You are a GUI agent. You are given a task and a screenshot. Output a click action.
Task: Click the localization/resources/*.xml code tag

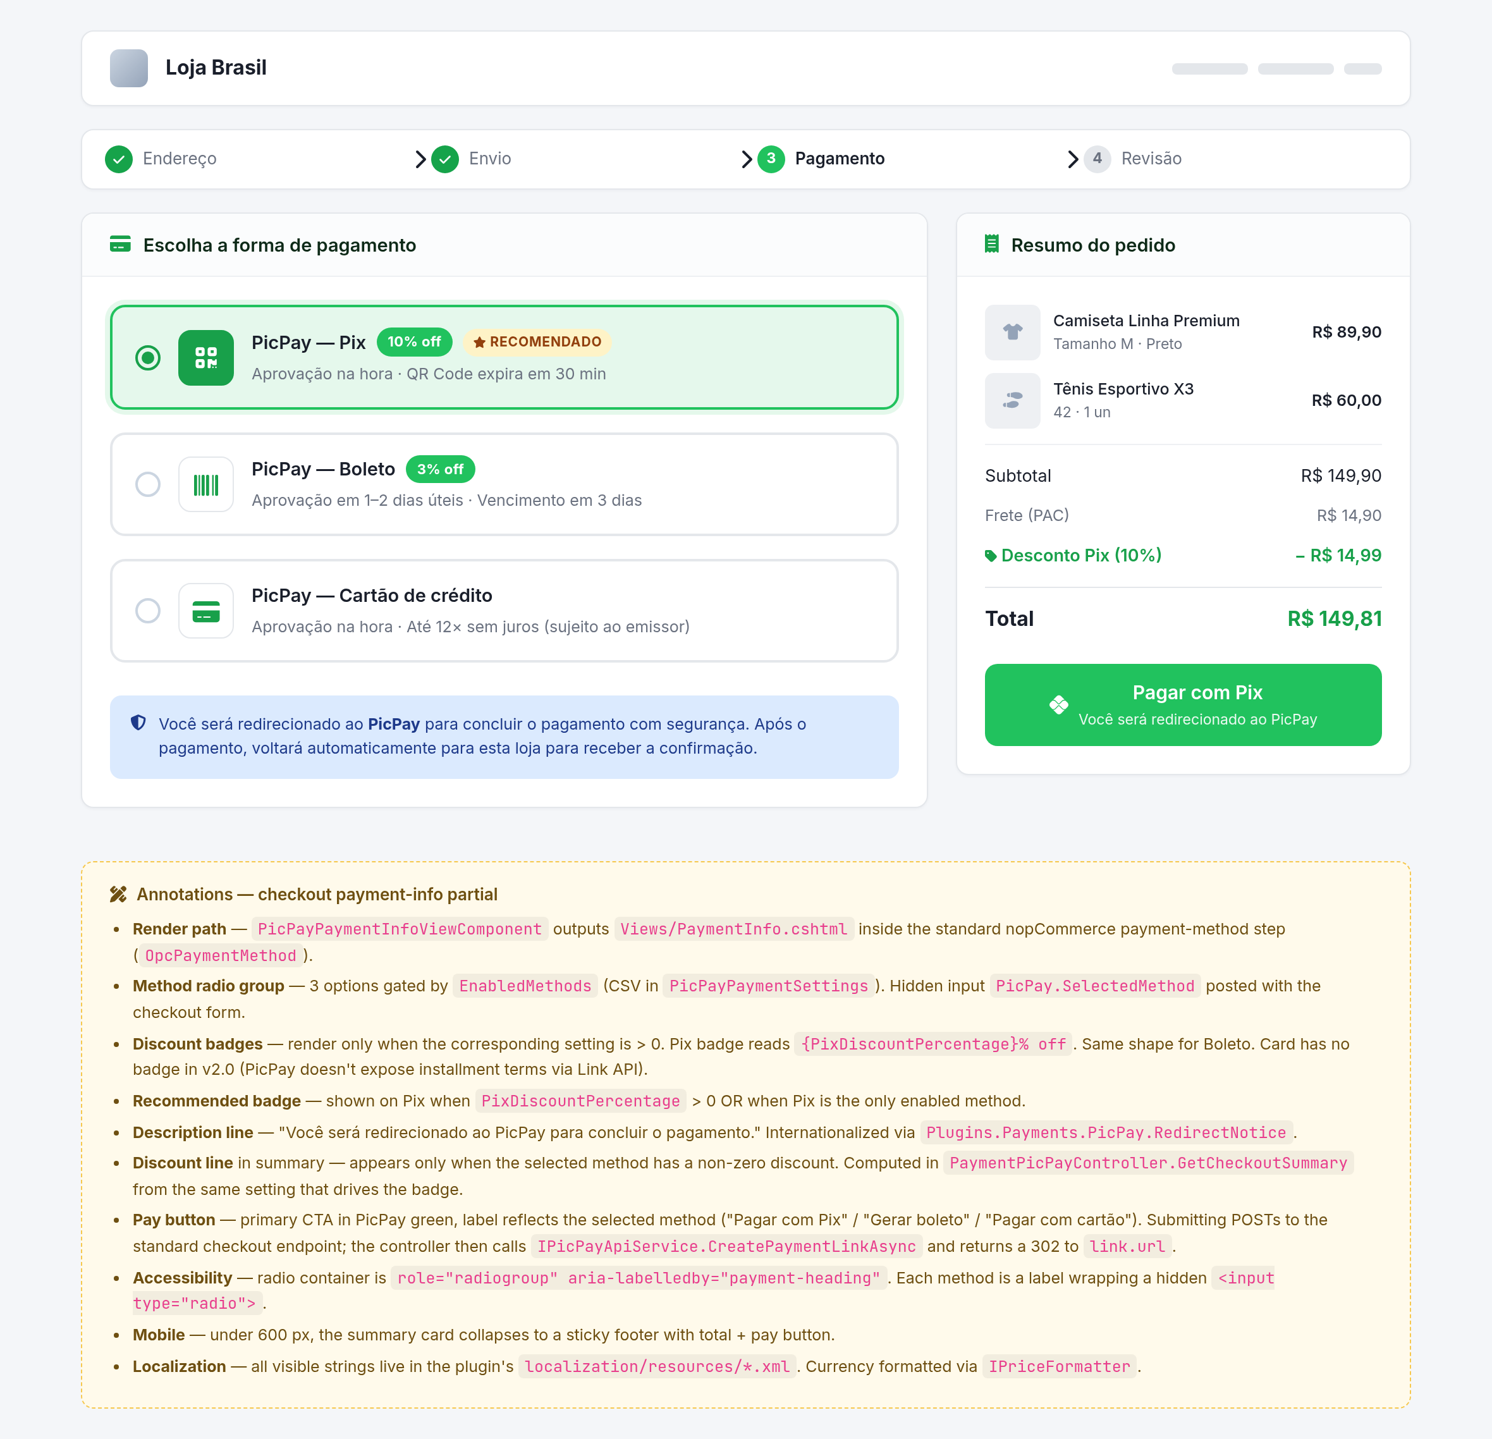(657, 1367)
